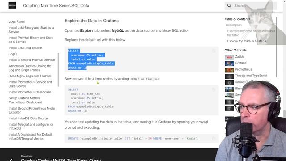Open Install Prometheus Service and Data Source

[30, 84]
